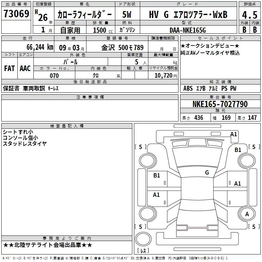Select model code DAA-NKE165G

point(188,30)
